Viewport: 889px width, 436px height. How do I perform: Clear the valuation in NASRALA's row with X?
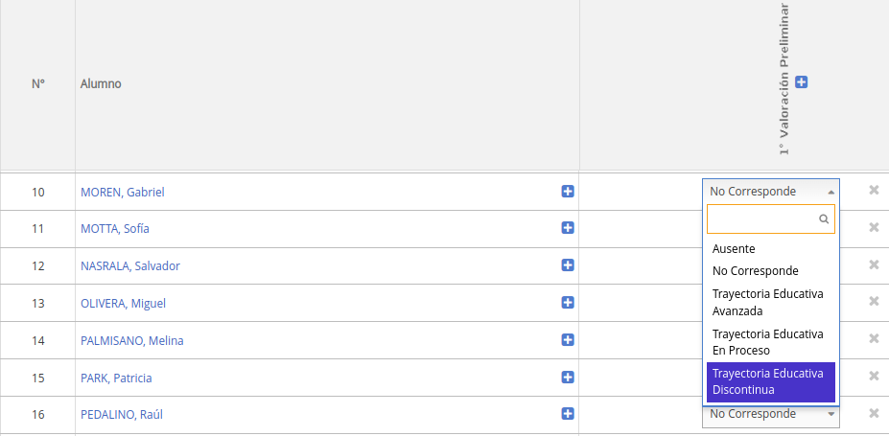[874, 264]
